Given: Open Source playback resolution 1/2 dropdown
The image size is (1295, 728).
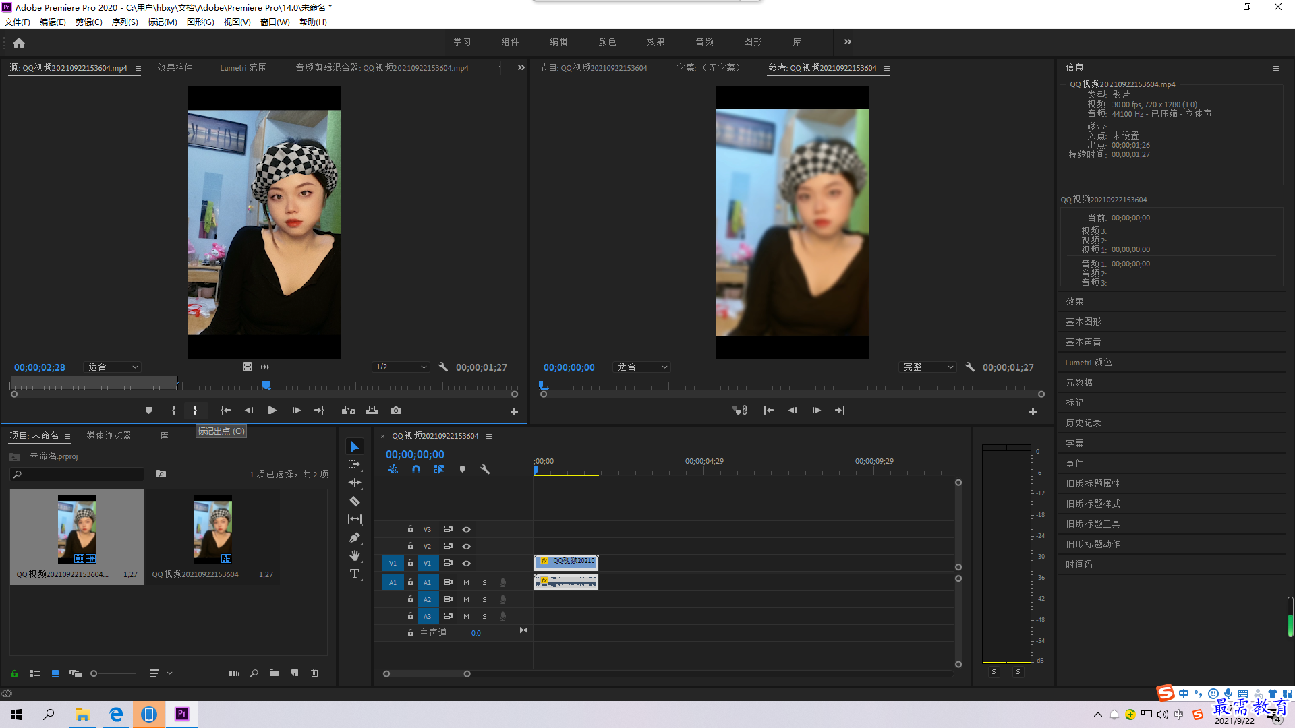Looking at the screenshot, I should pos(401,367).
